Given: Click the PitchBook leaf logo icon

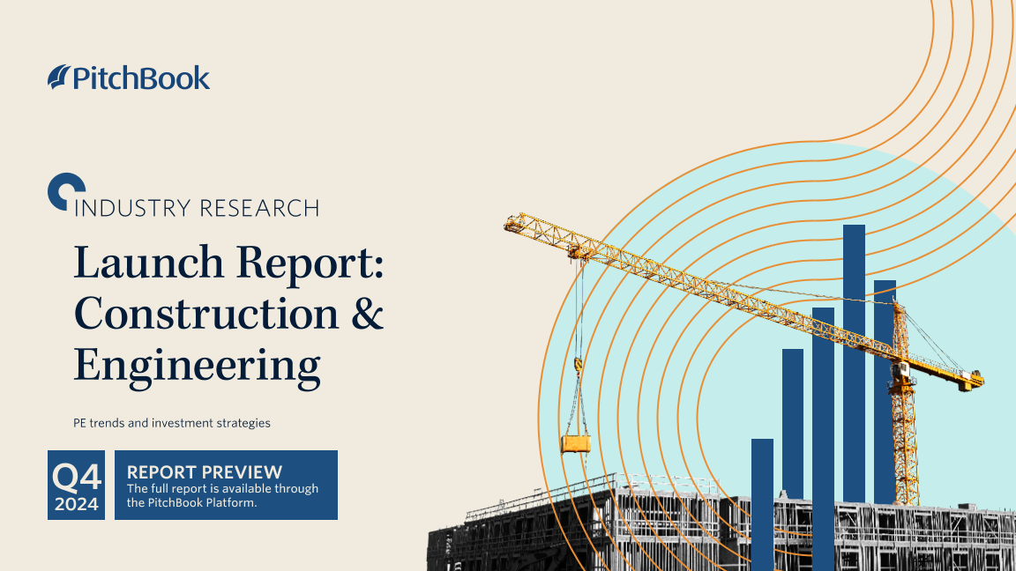Looking at the screenshot, I should point(58,78).
